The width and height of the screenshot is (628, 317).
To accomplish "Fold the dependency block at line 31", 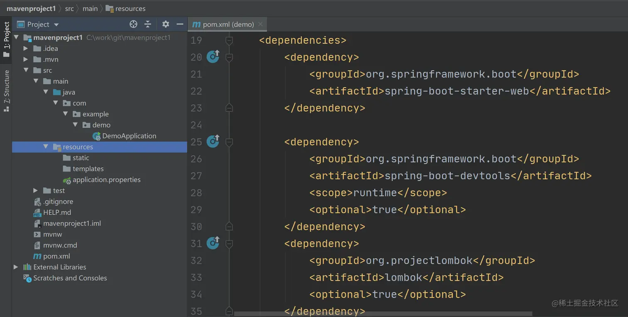I will [x=229, y=244].
